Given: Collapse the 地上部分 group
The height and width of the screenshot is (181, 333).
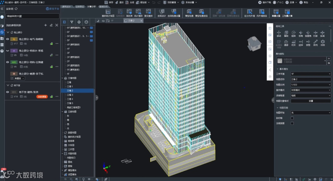Looking at the screenshot, I should (8, 32).
